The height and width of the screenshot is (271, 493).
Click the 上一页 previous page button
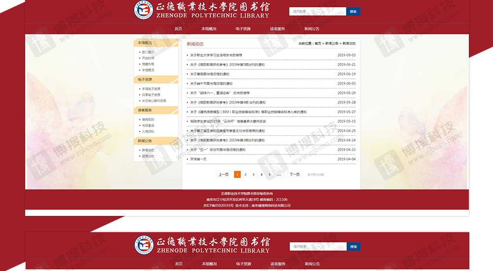223,175
